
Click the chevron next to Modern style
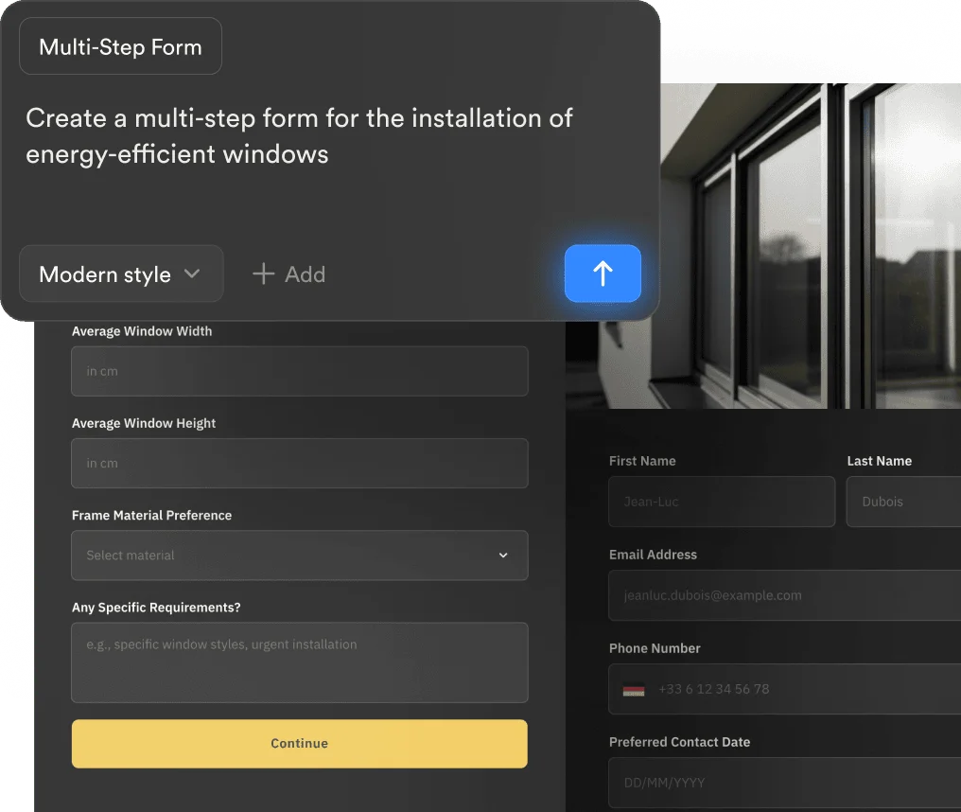[192, 274]
